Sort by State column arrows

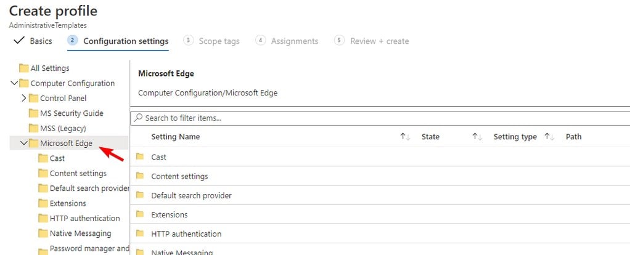[x=477, y=137]
